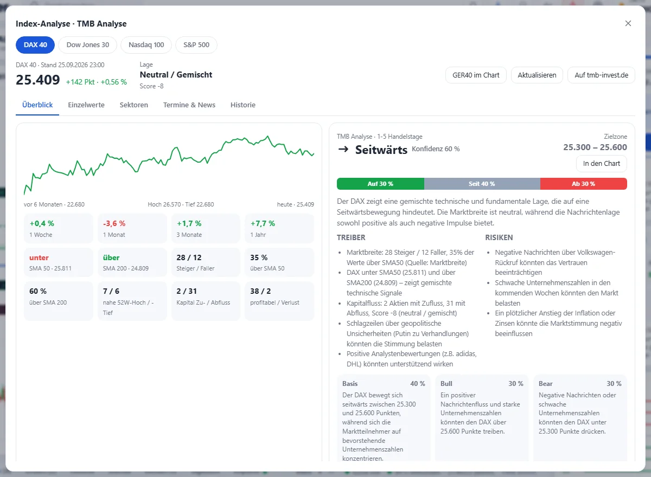Viewport: 651px width, 477px height.
Task: Open the Termine & News tab
Action: point(189,105)
